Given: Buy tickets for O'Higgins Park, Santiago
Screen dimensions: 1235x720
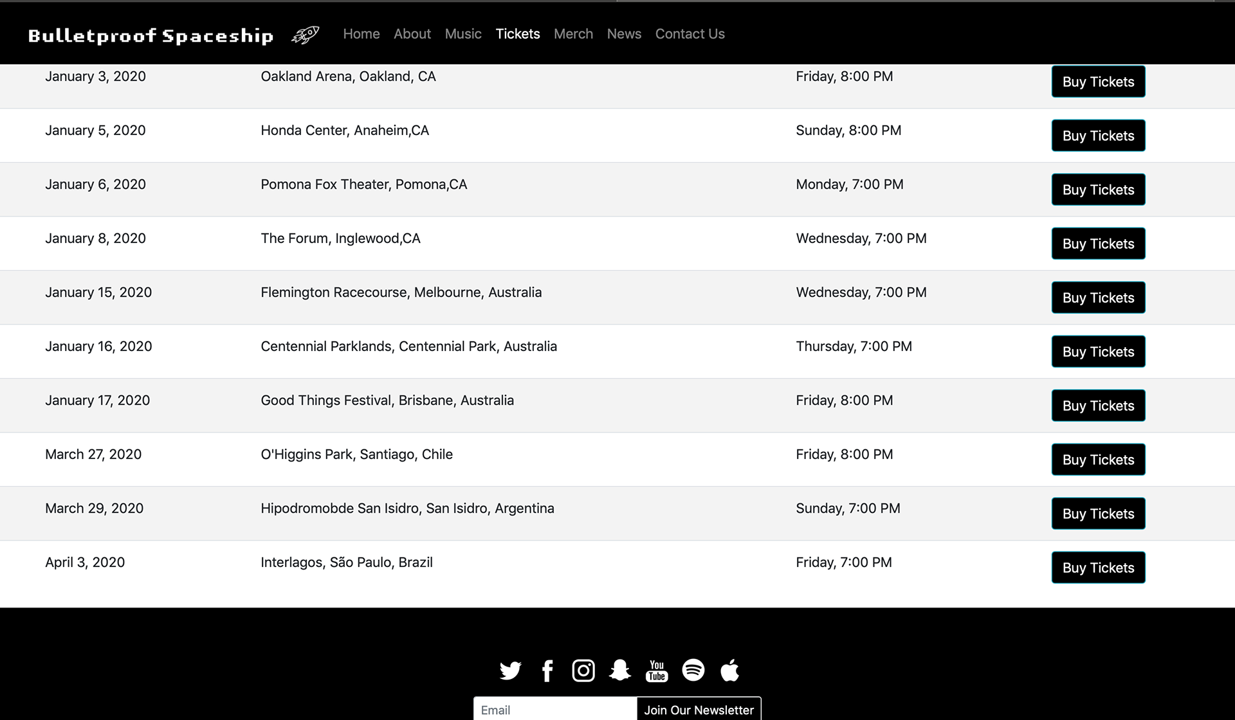Looking at the screenshot, I should pyautogui.click(x=1098, y=460).
